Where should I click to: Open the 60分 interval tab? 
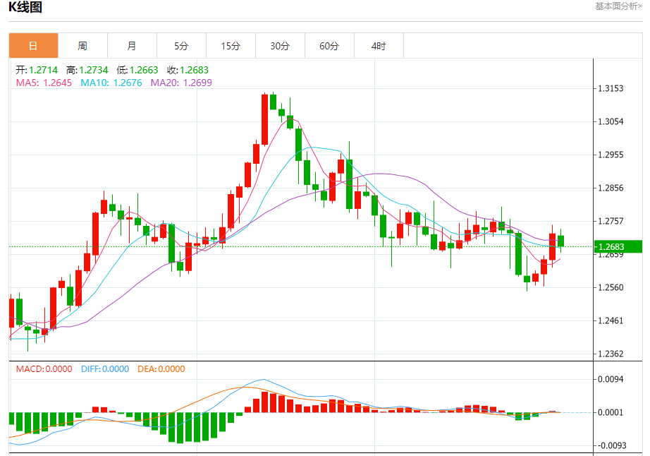click(329, 46)
